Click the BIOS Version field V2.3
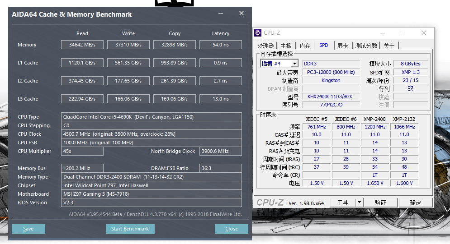 click(x=151, y=203)
